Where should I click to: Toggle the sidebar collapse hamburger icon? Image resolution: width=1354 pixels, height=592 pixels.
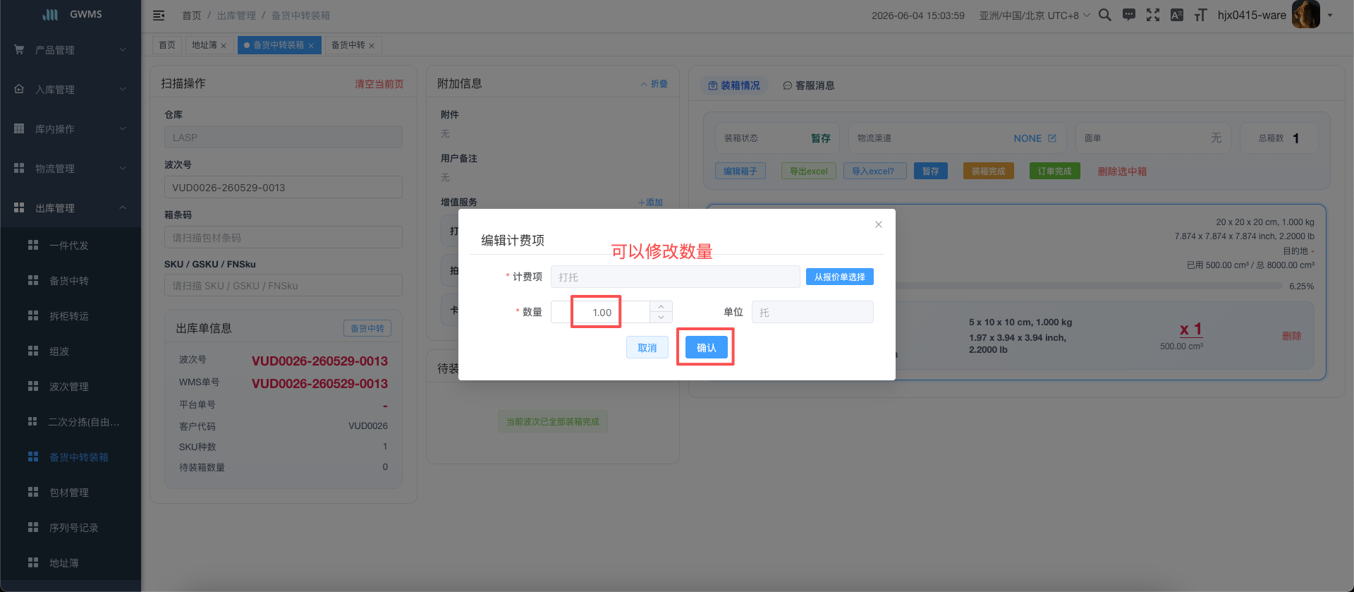pyautogui.click(x=159, y=16)
